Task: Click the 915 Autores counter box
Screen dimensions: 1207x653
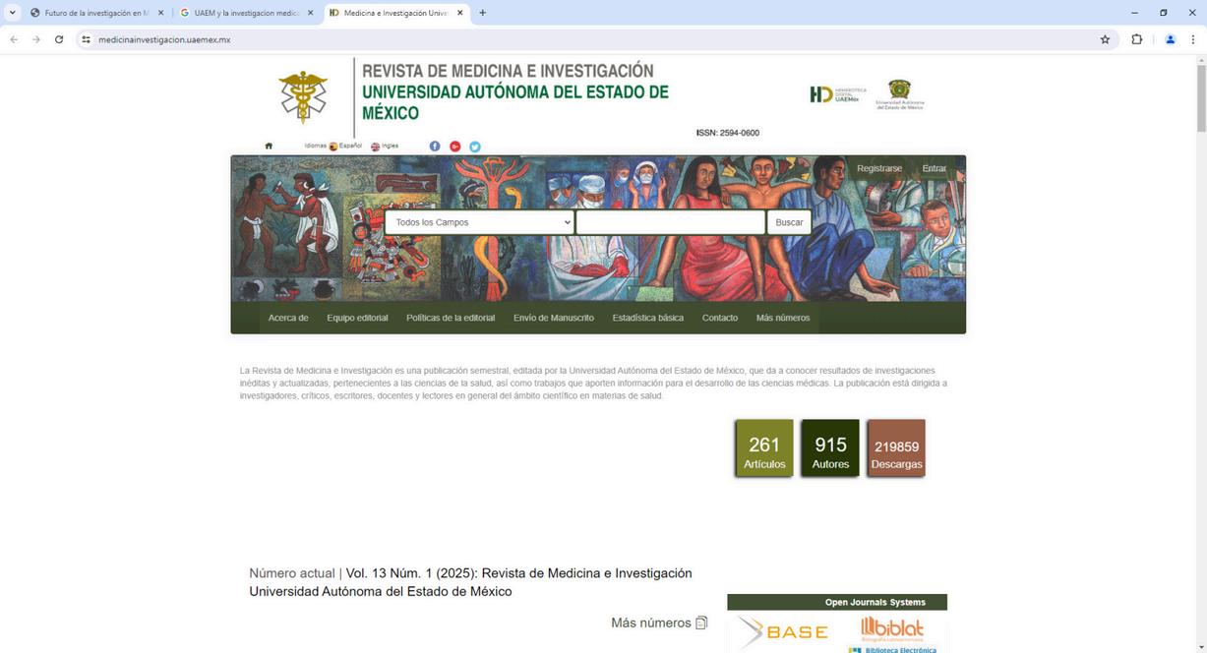Action: 830,448
